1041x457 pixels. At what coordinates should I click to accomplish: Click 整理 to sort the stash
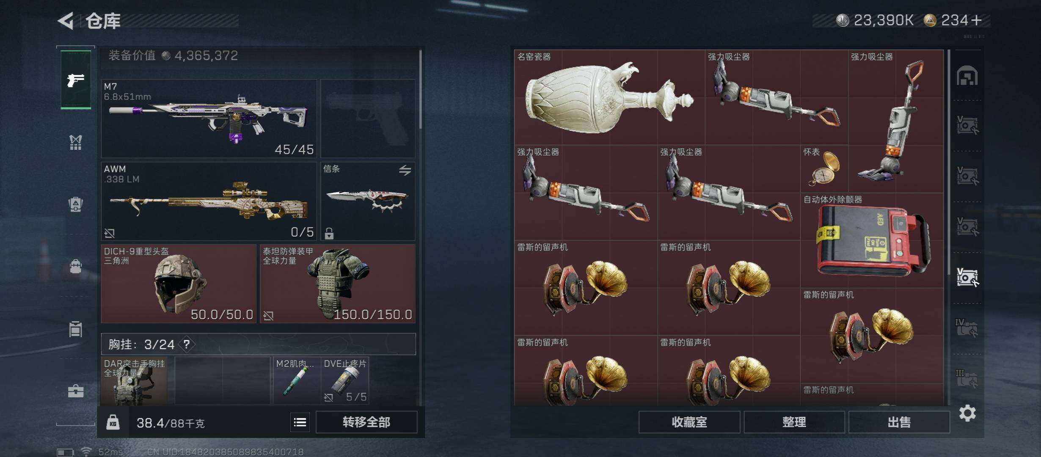coord(794,422)
